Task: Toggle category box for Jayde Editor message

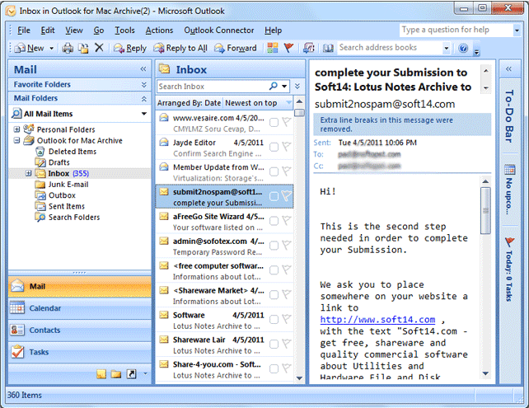Action: click(274, 147)
